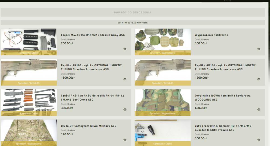The image size is (270, 146).
Task: Click eye icon on Replika AK104 listing
Action: (x=259, y=79)
